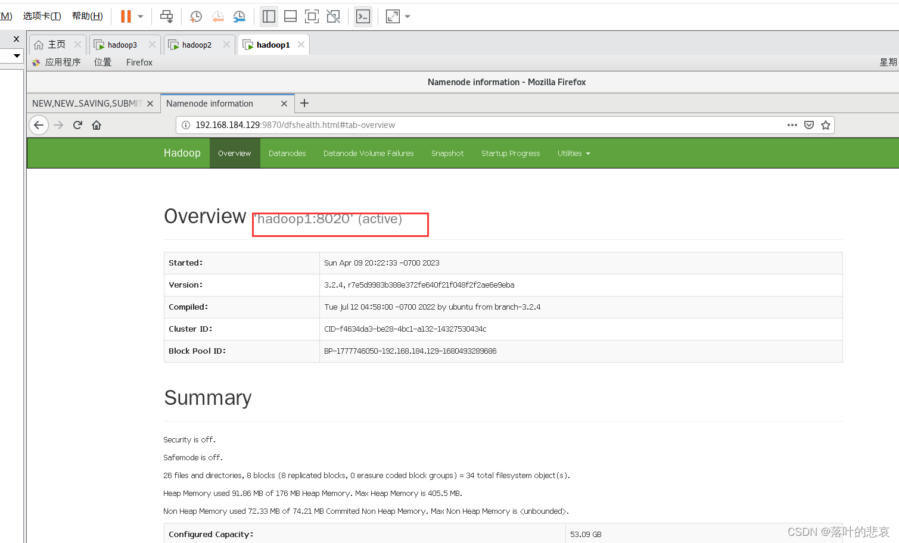899x543 pixels.
Task: Open the page actions three-dot menu
Action: coord(792,125)
